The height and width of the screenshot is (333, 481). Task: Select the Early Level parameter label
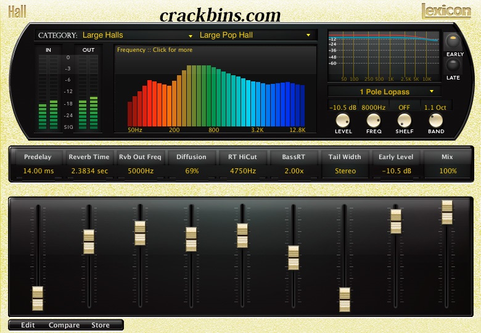396,157
